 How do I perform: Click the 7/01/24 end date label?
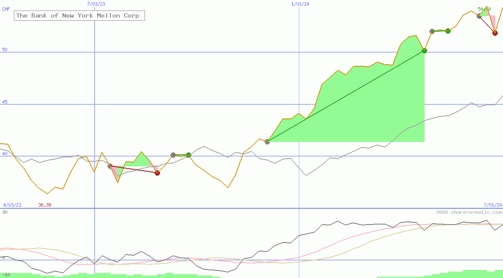coord(493,205)
